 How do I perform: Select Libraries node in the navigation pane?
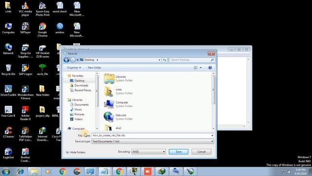75,100
